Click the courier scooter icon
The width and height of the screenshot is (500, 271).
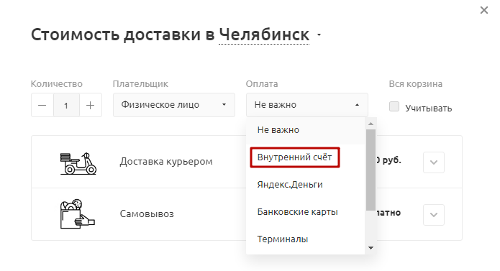[78, 163]
